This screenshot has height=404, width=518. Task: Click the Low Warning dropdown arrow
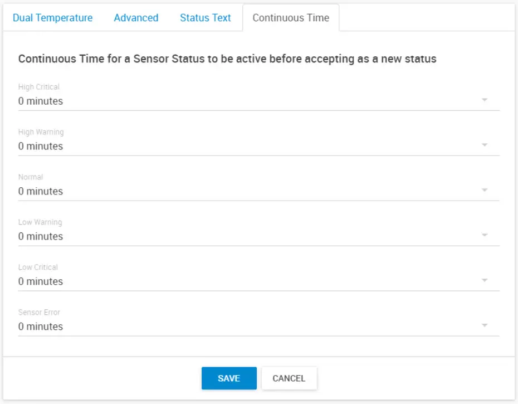[x=484, y=236]
